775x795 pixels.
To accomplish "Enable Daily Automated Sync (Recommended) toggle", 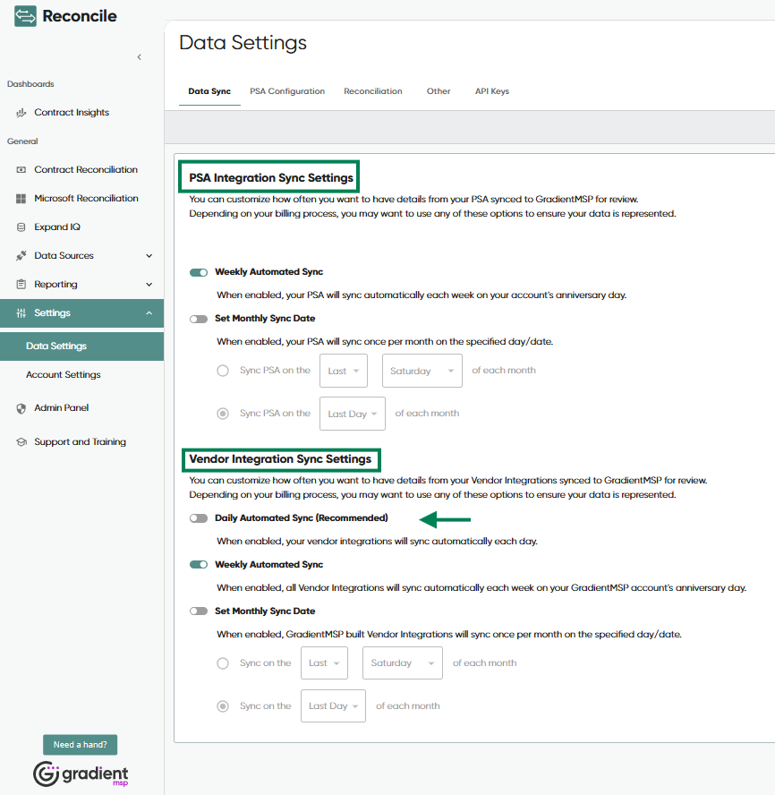I will pyautogui.click(x=199, y=518).
